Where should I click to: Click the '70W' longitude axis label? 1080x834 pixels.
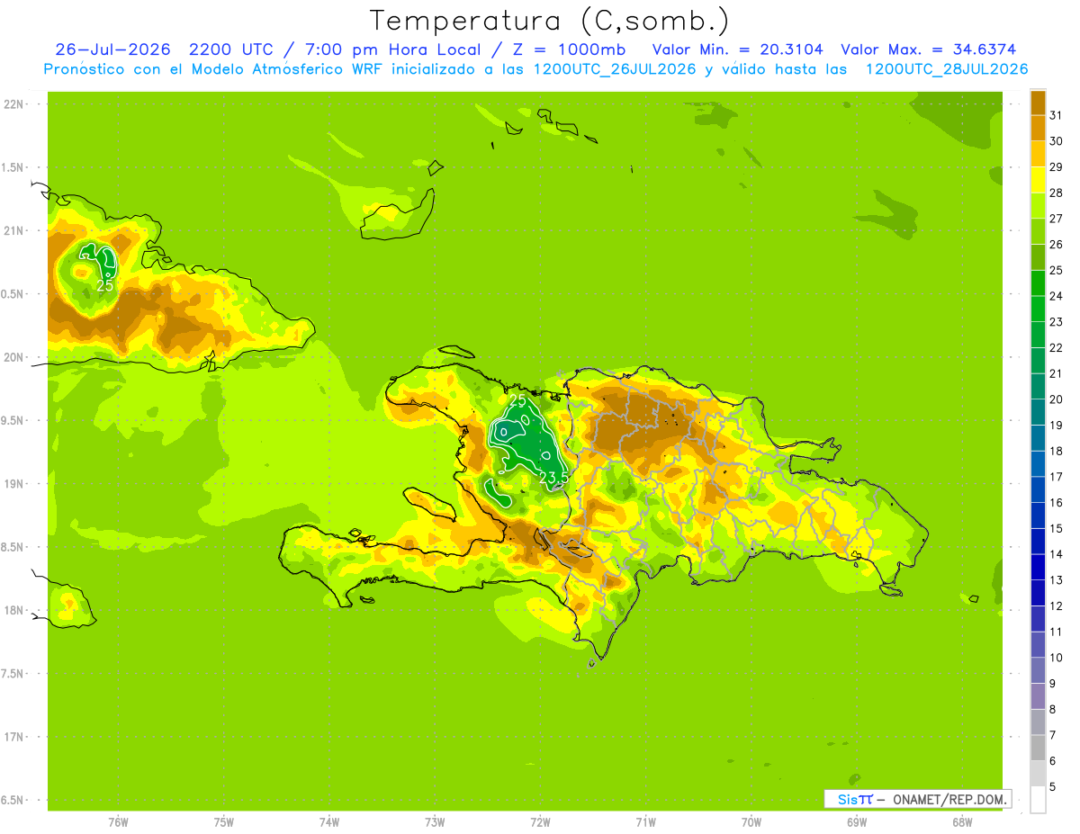751,822
